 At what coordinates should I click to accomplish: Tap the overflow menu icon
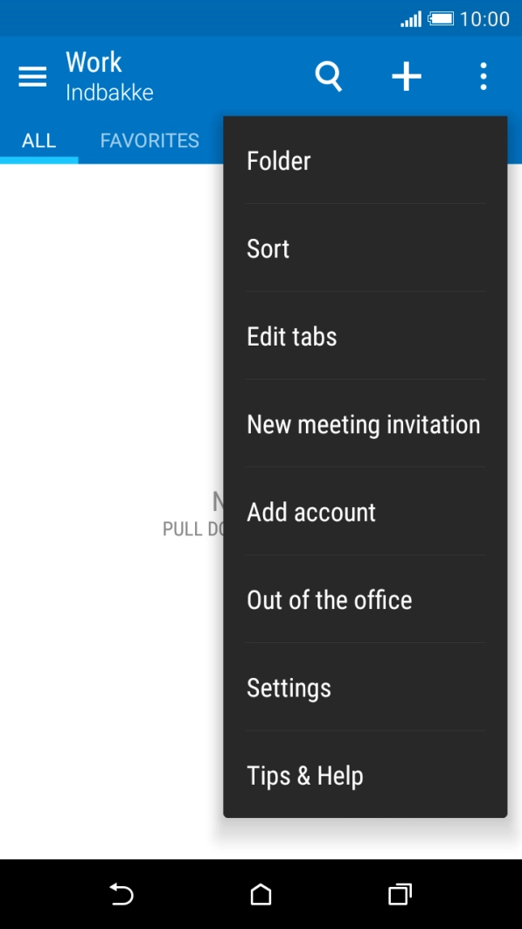click(484, 76)
